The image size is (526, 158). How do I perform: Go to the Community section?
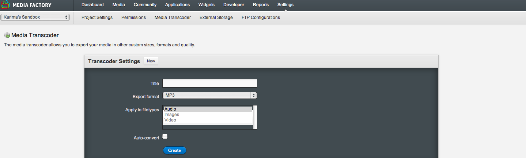pyautogui.click(x=145, y=5)
